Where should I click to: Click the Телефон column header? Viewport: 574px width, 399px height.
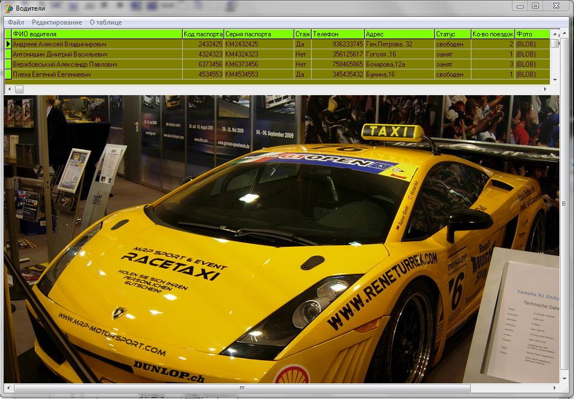(x=338, y=34)
